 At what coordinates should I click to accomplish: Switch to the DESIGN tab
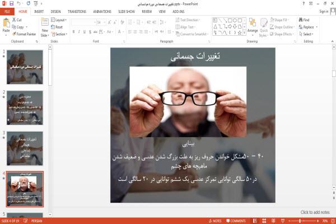coord(55,12)
